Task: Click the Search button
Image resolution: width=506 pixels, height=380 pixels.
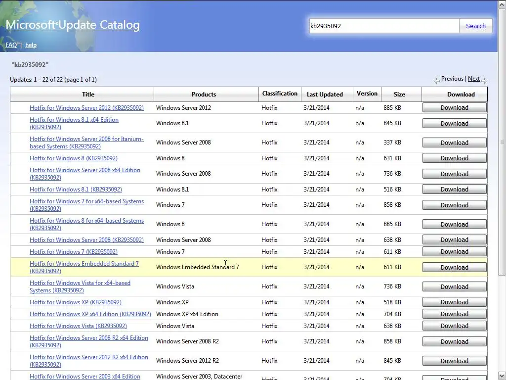Action: (x=476, y=26)
